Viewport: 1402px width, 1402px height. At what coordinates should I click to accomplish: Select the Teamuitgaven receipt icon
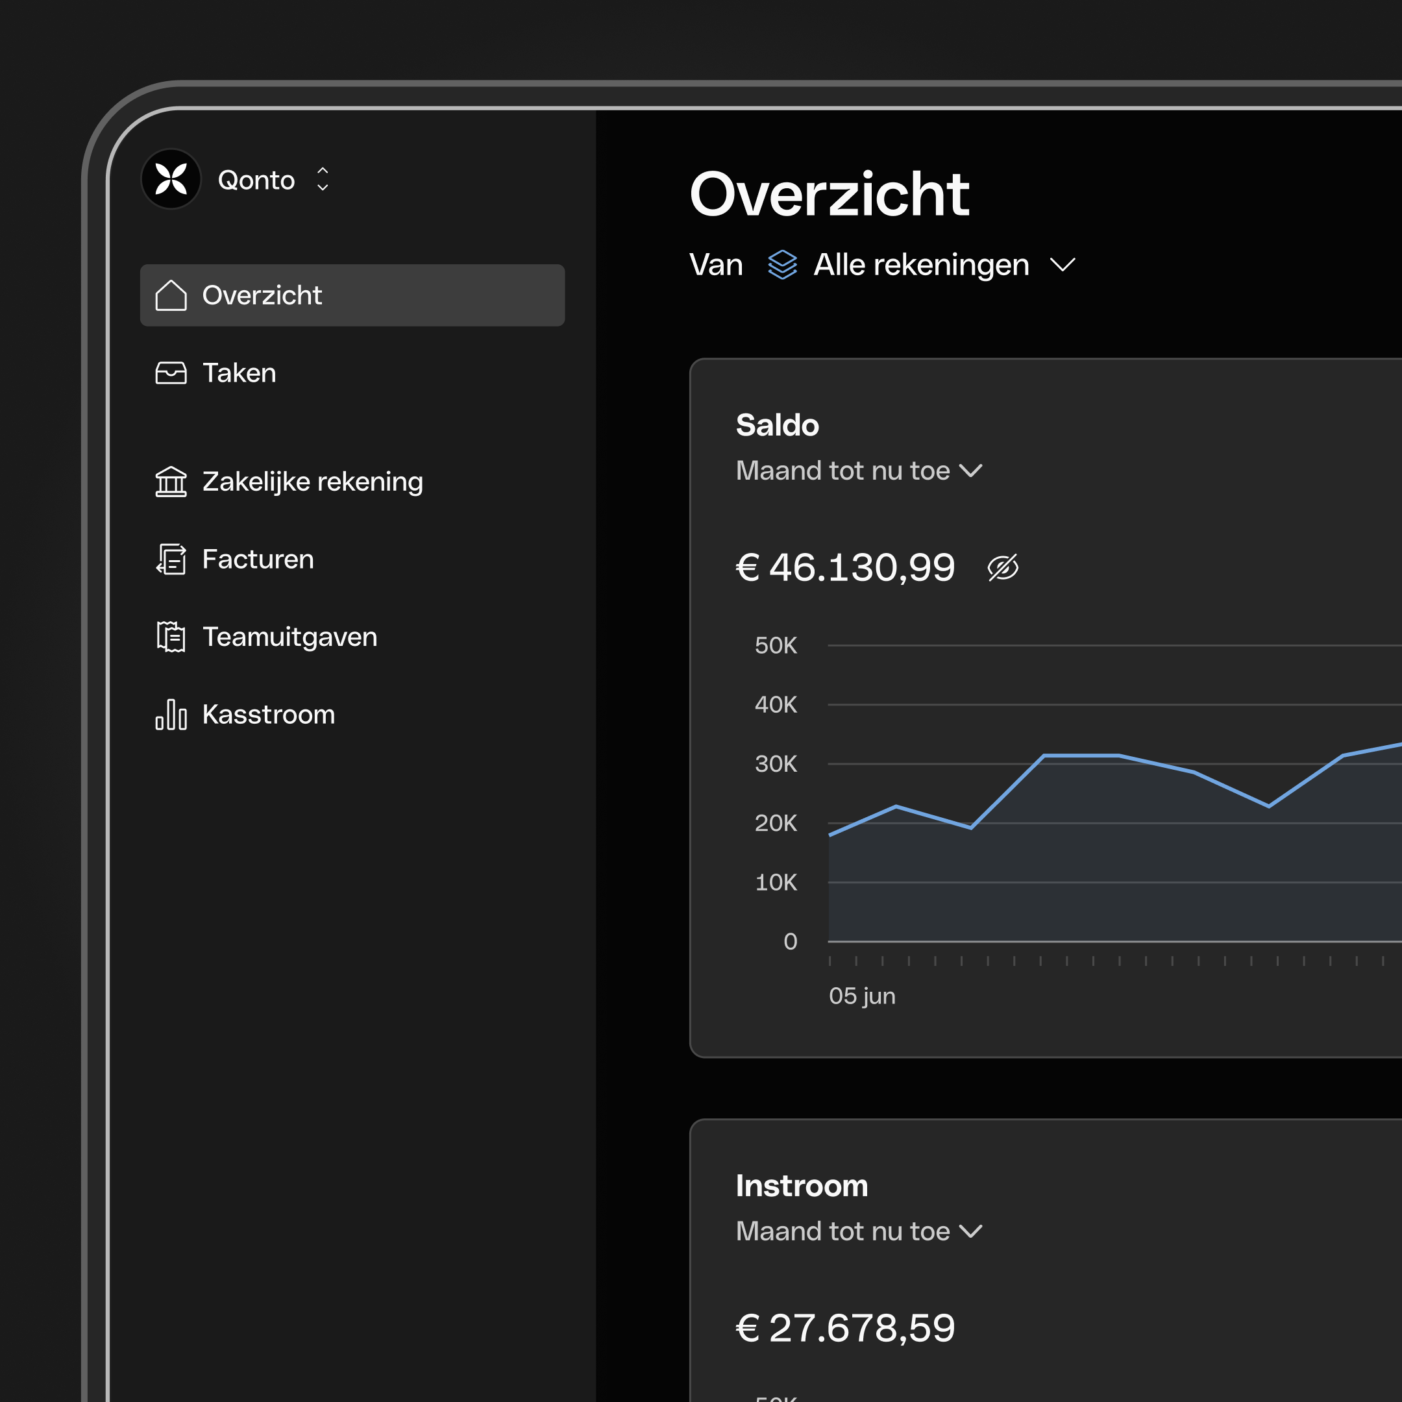pos(171,636)
